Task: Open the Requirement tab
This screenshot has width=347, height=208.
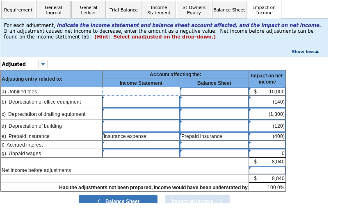Action: 18,10
